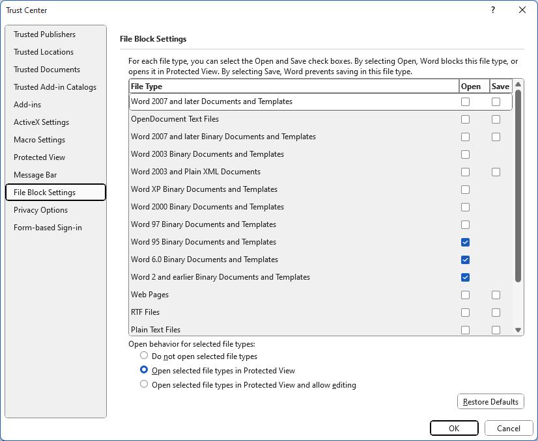Check Save for Word 2007 and later Documents
The image size is (538, 441).
click(x=496, y=101)
